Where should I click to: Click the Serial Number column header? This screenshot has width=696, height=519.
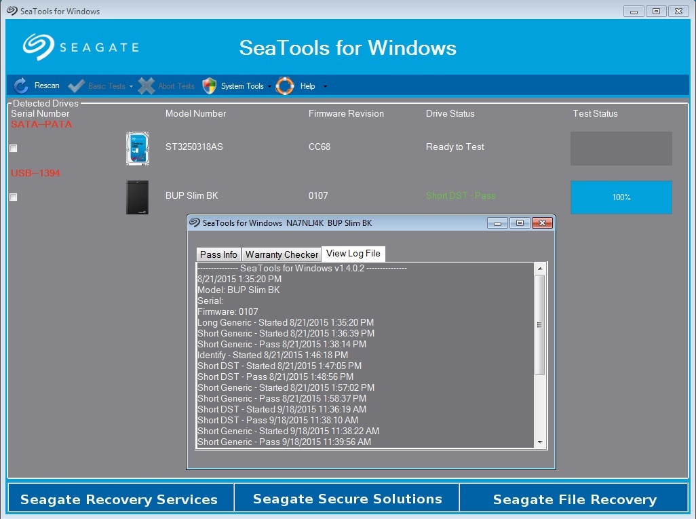41,113
